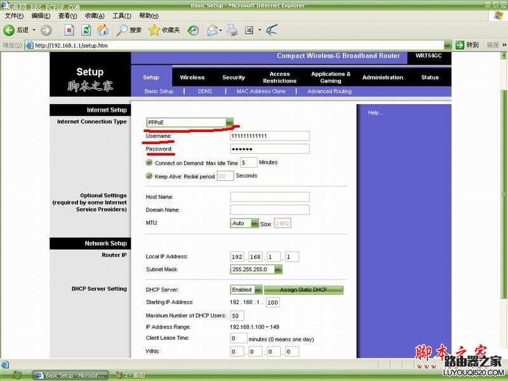Image resolution: width=508 pixels, height=381 pixels.
Task: Open the taskbar Start button
Action: (x=17, y=375)
